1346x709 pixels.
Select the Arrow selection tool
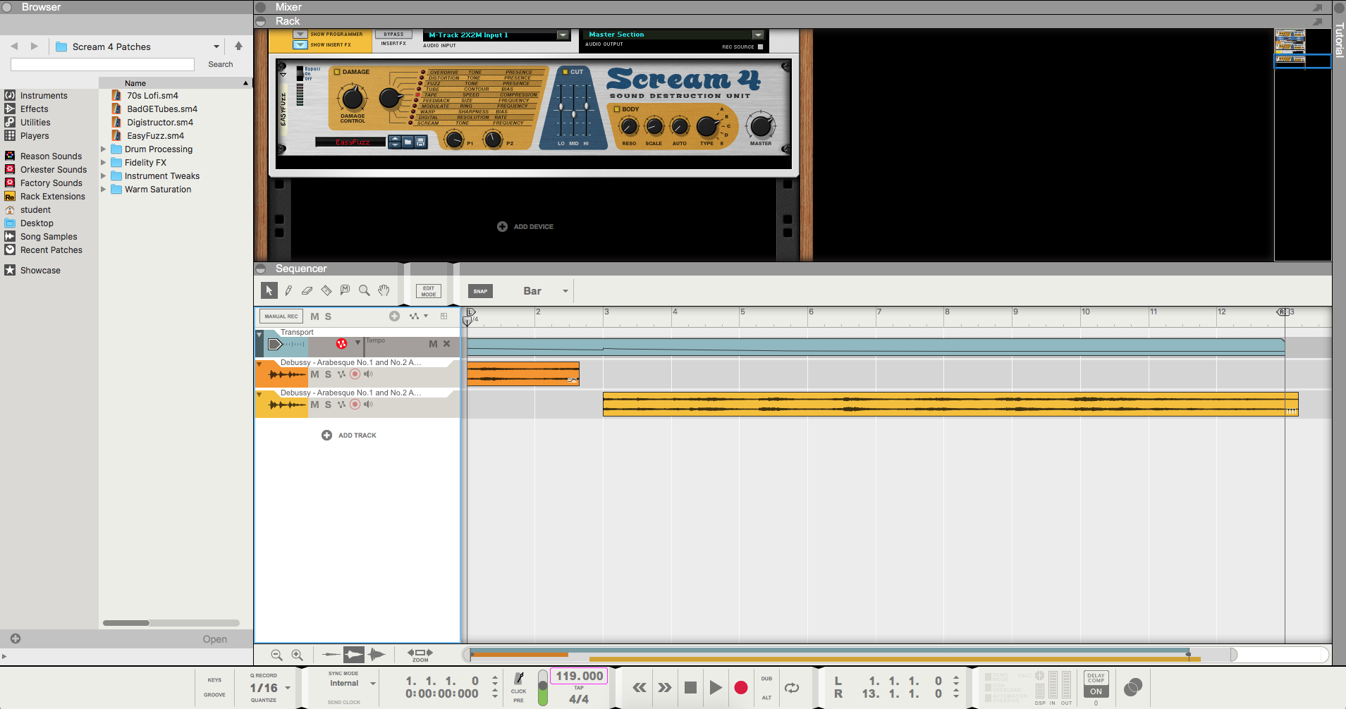(269, 290)
